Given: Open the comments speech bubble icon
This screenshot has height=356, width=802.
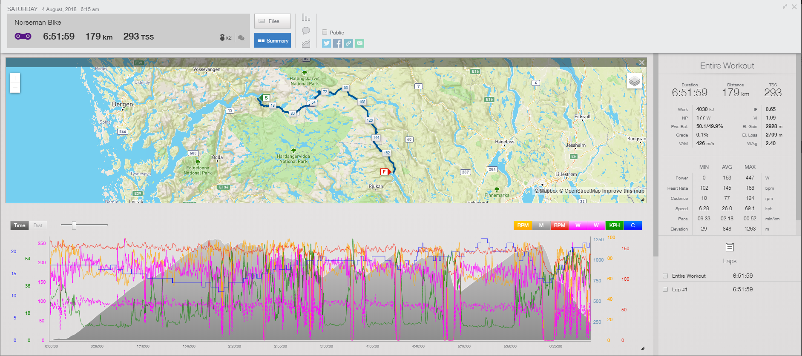Looking at the screenshot, I should coord(306,31).
